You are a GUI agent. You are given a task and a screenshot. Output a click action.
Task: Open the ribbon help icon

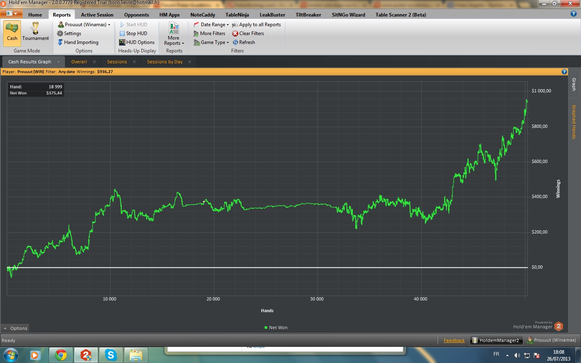(x=573, y=14)
